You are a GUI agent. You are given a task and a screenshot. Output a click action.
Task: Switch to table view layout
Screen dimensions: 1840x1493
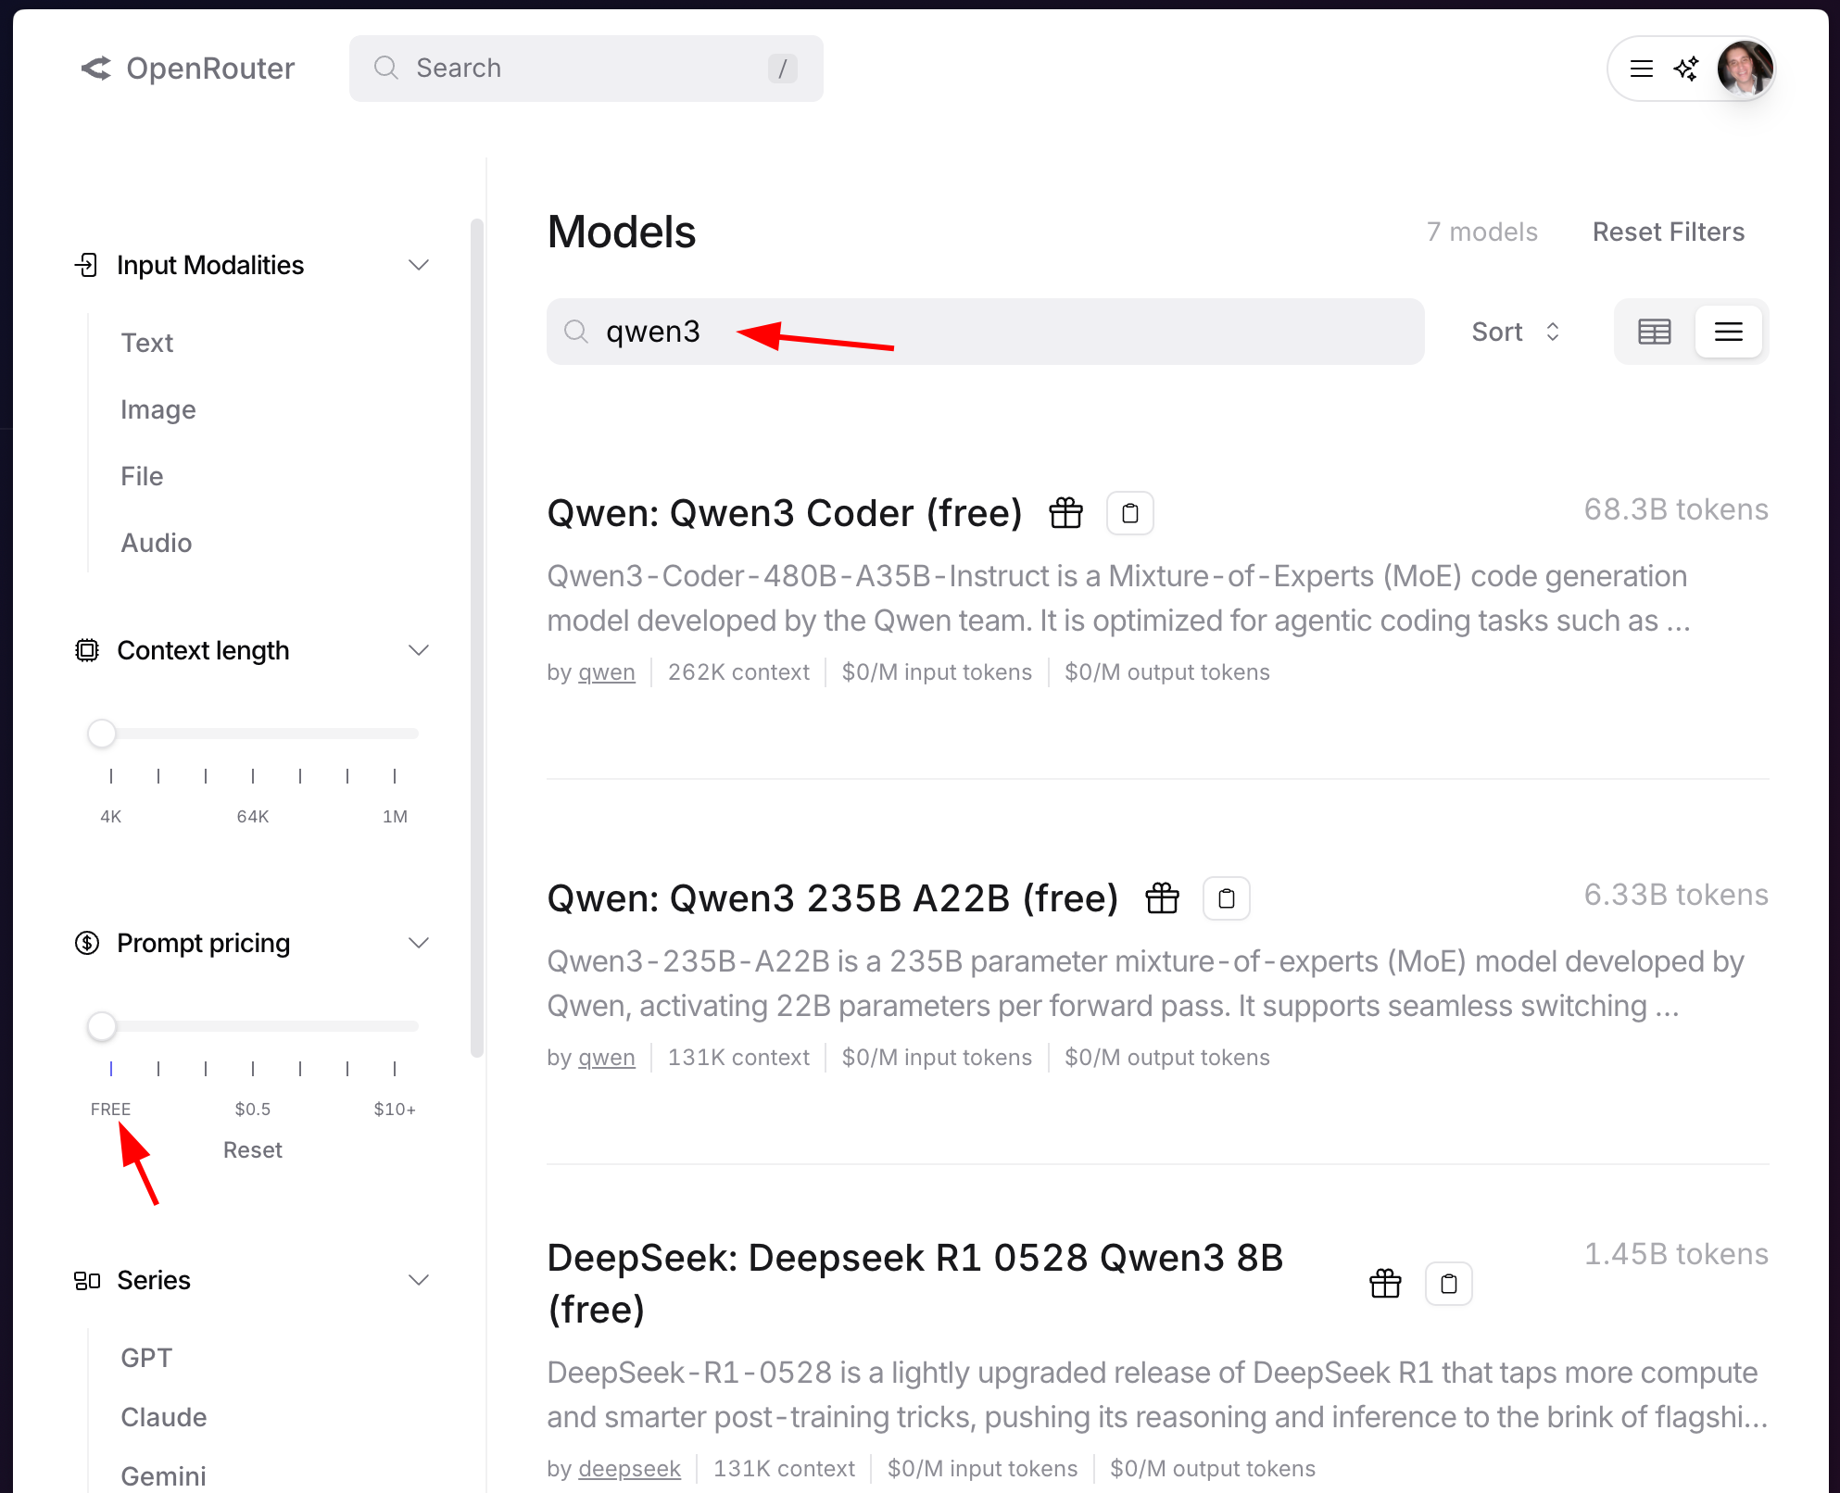pos(1655,332)
